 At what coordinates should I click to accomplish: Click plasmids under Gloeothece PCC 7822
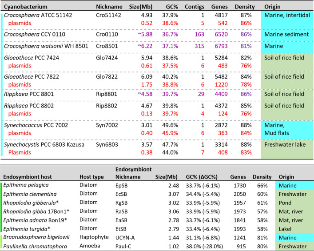20,85
